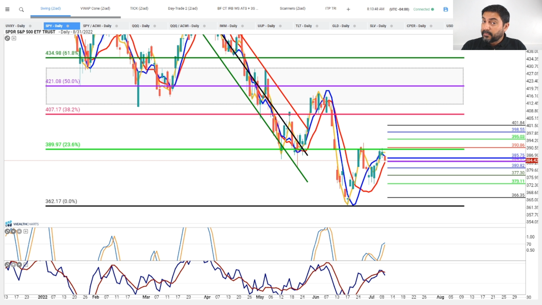Click the 390.86 price level label
Image resolution: width=542 pixels, height=305 pixels.
[x=518, y=145]
